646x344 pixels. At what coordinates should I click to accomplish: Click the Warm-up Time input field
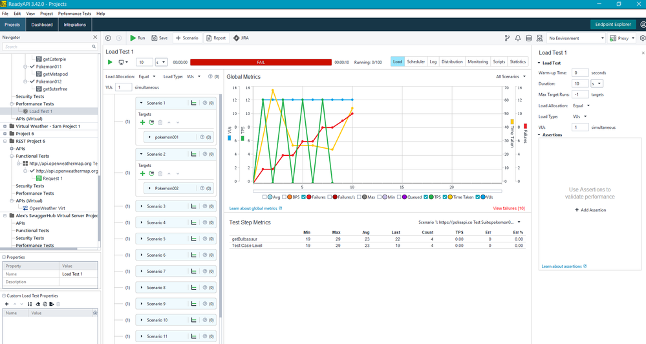coord(580,72)
